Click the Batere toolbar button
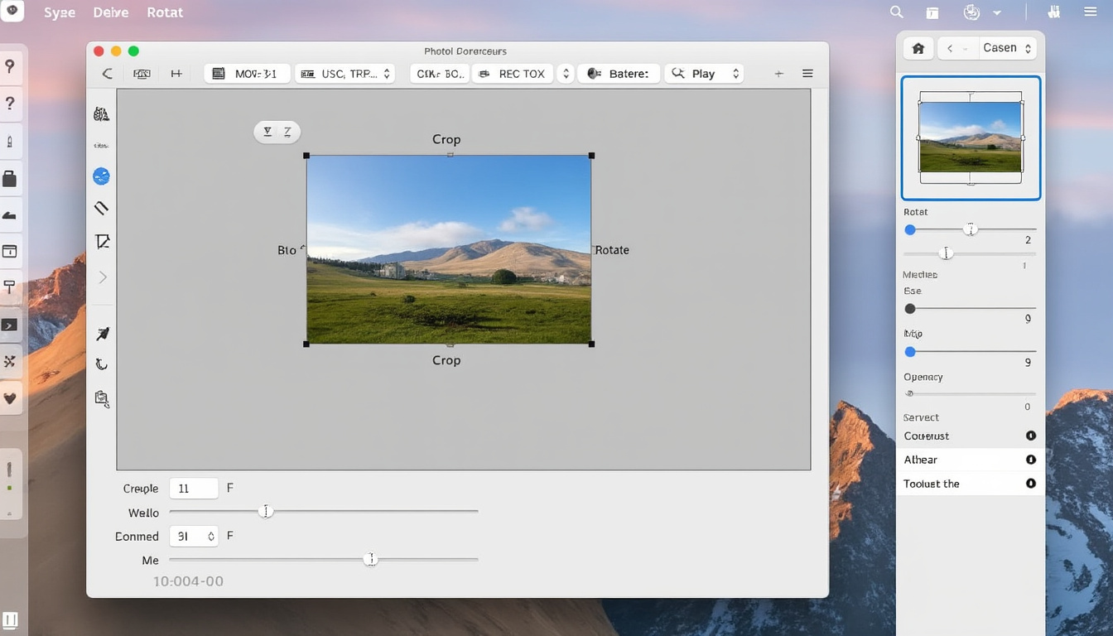 [619, 74]
